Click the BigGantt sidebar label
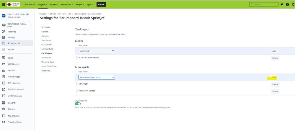 [12, 103]
